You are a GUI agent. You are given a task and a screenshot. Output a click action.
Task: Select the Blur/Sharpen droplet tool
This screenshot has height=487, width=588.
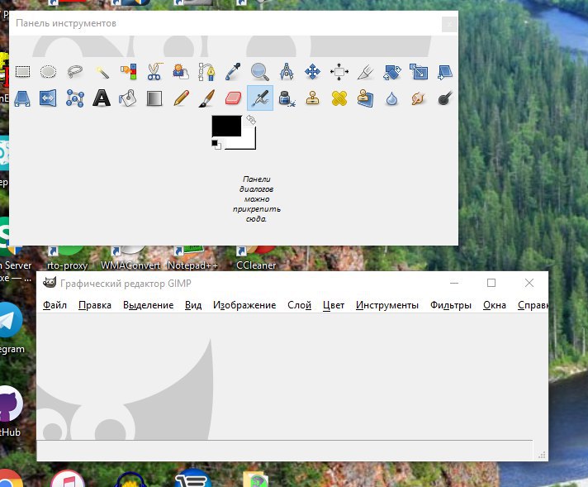[392, 98]
